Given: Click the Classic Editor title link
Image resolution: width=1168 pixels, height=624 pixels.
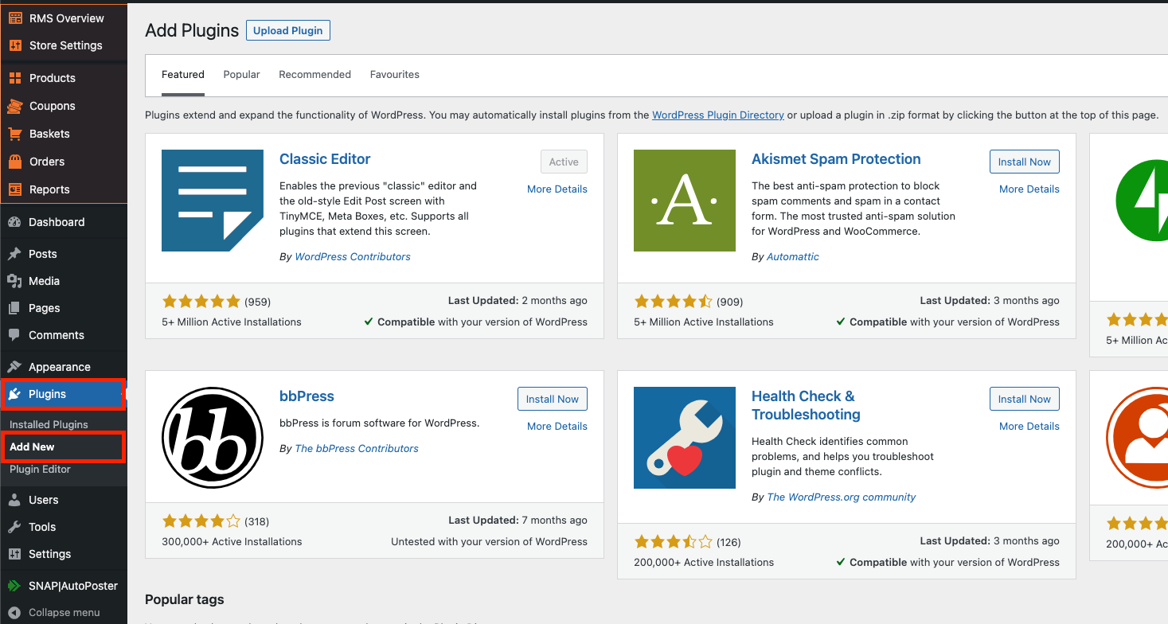Looking at the screenshot, I should pos(325,159).
